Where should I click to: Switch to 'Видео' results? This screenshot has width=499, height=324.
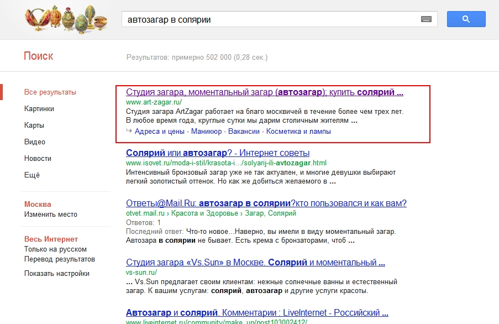tap(35, 142)
